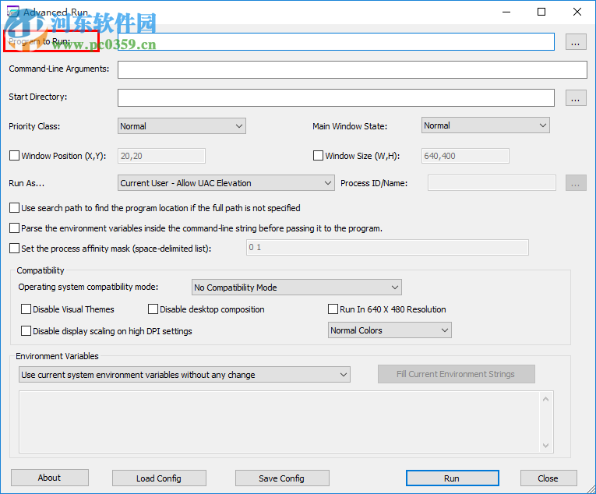The image size is (596, 494).
Task: Click the Close button at bottom
Action: point(548,478)
